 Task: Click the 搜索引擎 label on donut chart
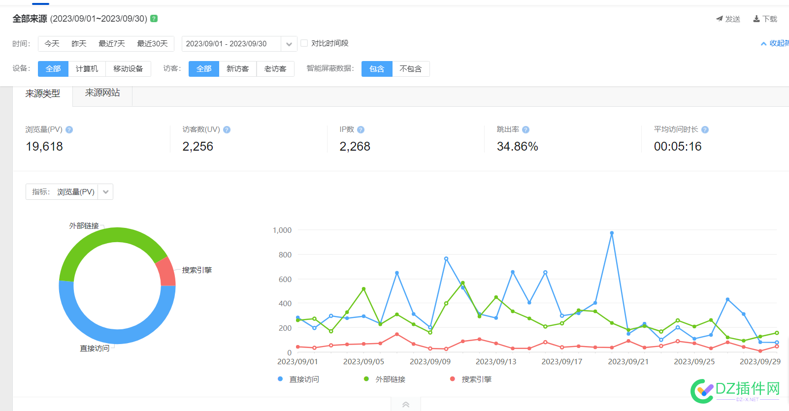197,270
